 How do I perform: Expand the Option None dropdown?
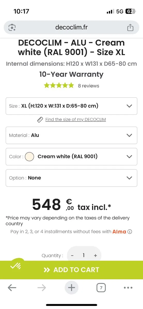pos(71,178)
